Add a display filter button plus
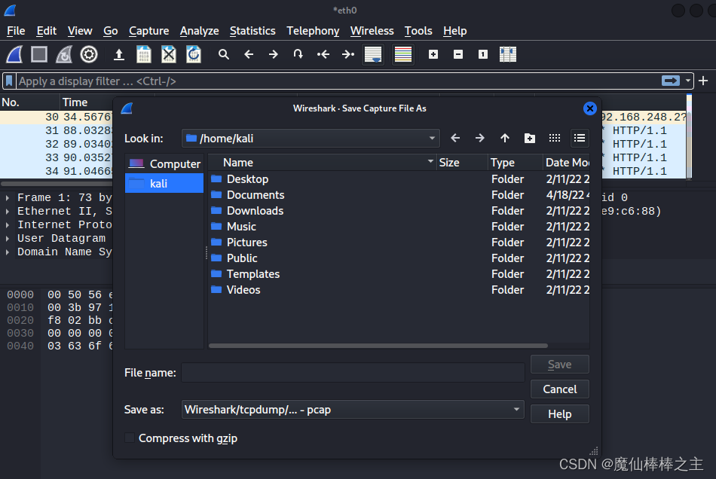Viewport: 716px width, 479px height. click(x=703, y=81)
